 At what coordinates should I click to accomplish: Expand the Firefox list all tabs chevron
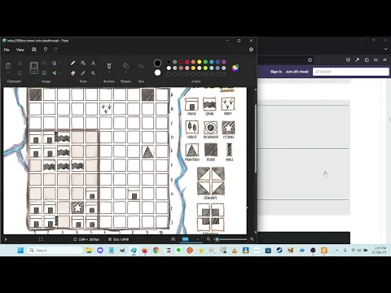[386, 49]
